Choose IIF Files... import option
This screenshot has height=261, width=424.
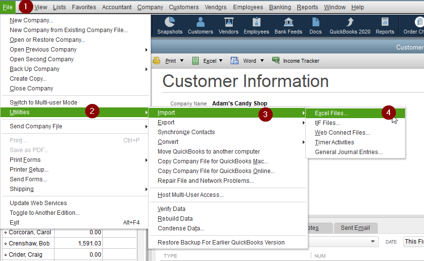(355, 123)
